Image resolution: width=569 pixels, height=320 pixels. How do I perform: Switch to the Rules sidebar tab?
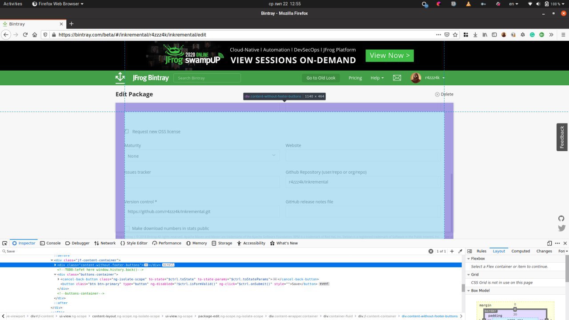point(481,251)
